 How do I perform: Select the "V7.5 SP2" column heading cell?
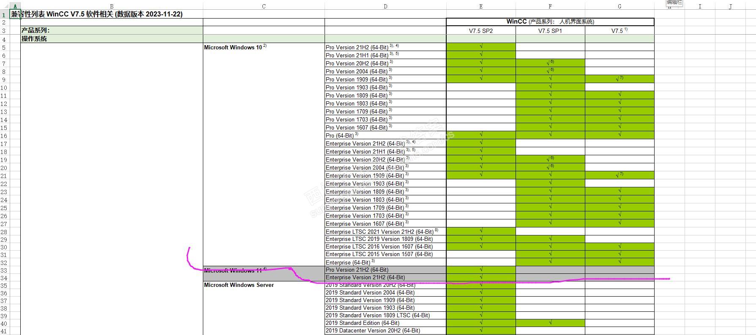[481, 30]
